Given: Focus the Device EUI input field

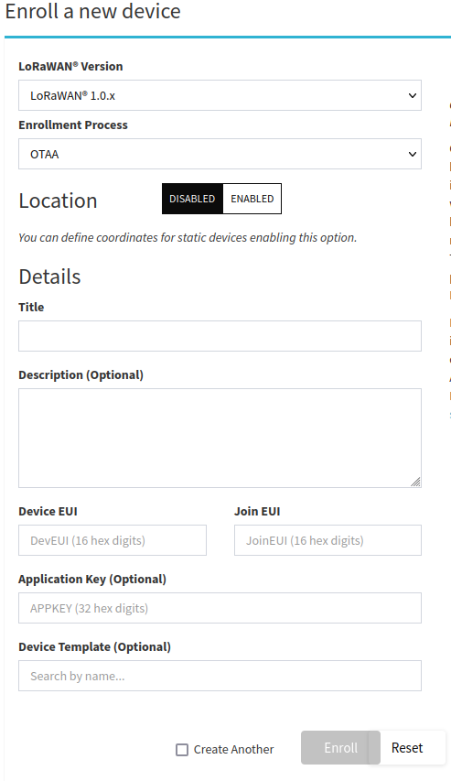Looking at the screenshot, I should 113,540.
